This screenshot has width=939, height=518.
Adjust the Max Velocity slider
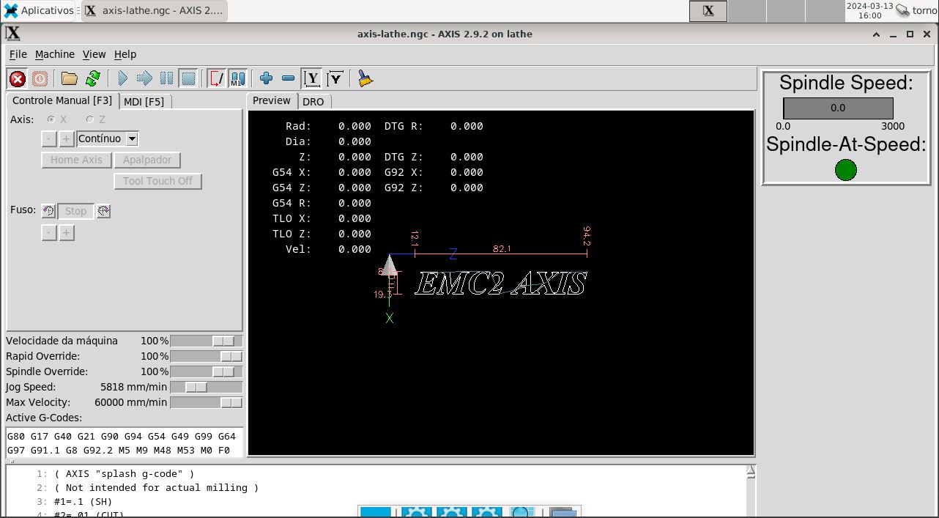tap(206, 402)
